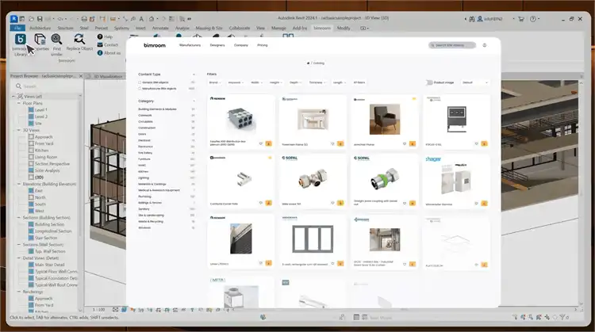Click the Print icon in quick access toolbar
This screenshot has height=332, width=595.
[x=84, y=18]
